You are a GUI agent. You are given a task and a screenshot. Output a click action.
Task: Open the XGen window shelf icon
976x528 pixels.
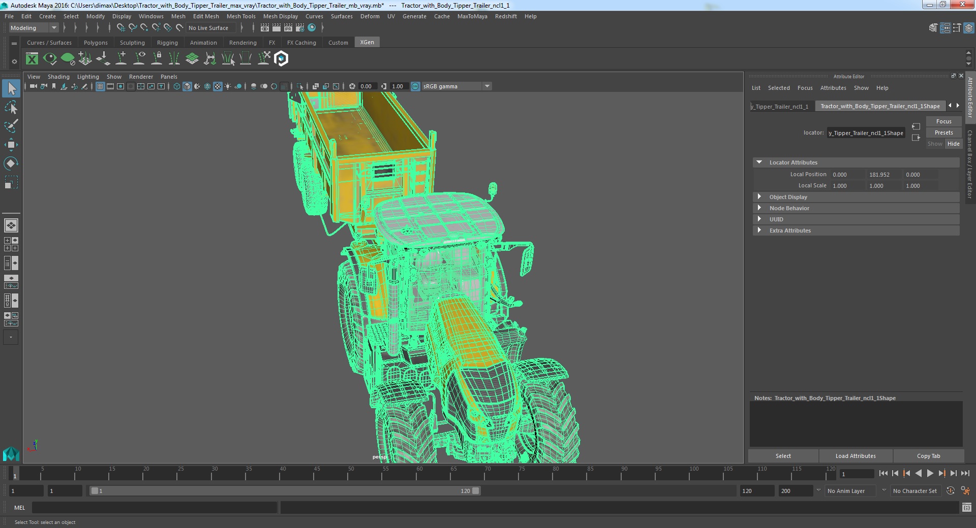32,59
